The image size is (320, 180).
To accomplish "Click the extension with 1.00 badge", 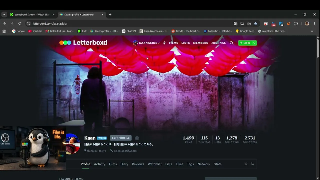I will pos(273,24).
